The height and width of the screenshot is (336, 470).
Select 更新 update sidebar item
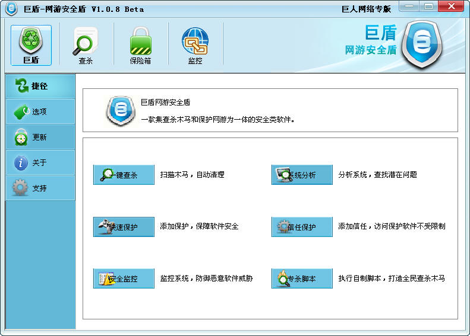[40, 137]
